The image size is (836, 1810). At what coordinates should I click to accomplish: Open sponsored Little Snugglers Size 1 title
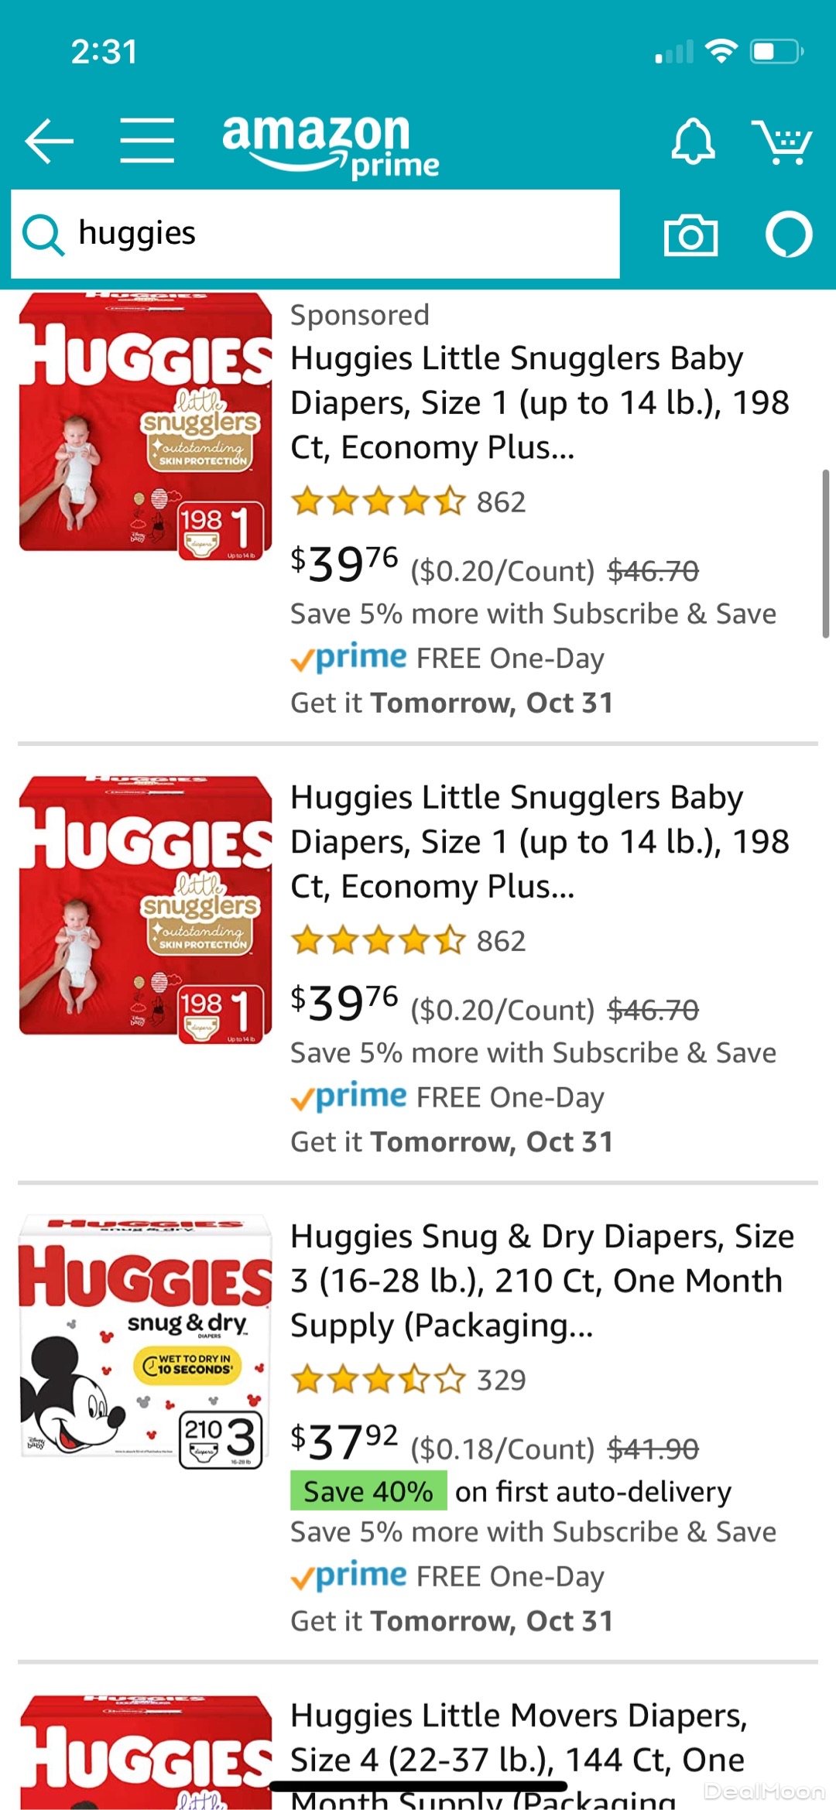pos(540,402)
